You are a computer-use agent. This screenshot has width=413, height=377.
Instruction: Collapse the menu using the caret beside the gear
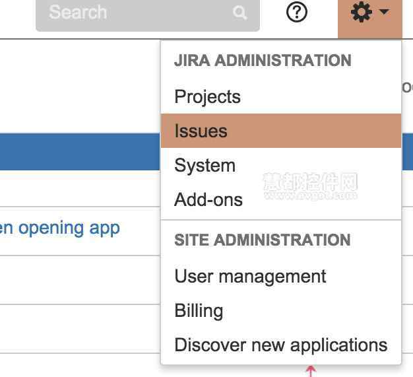click(x=384, y=11)
